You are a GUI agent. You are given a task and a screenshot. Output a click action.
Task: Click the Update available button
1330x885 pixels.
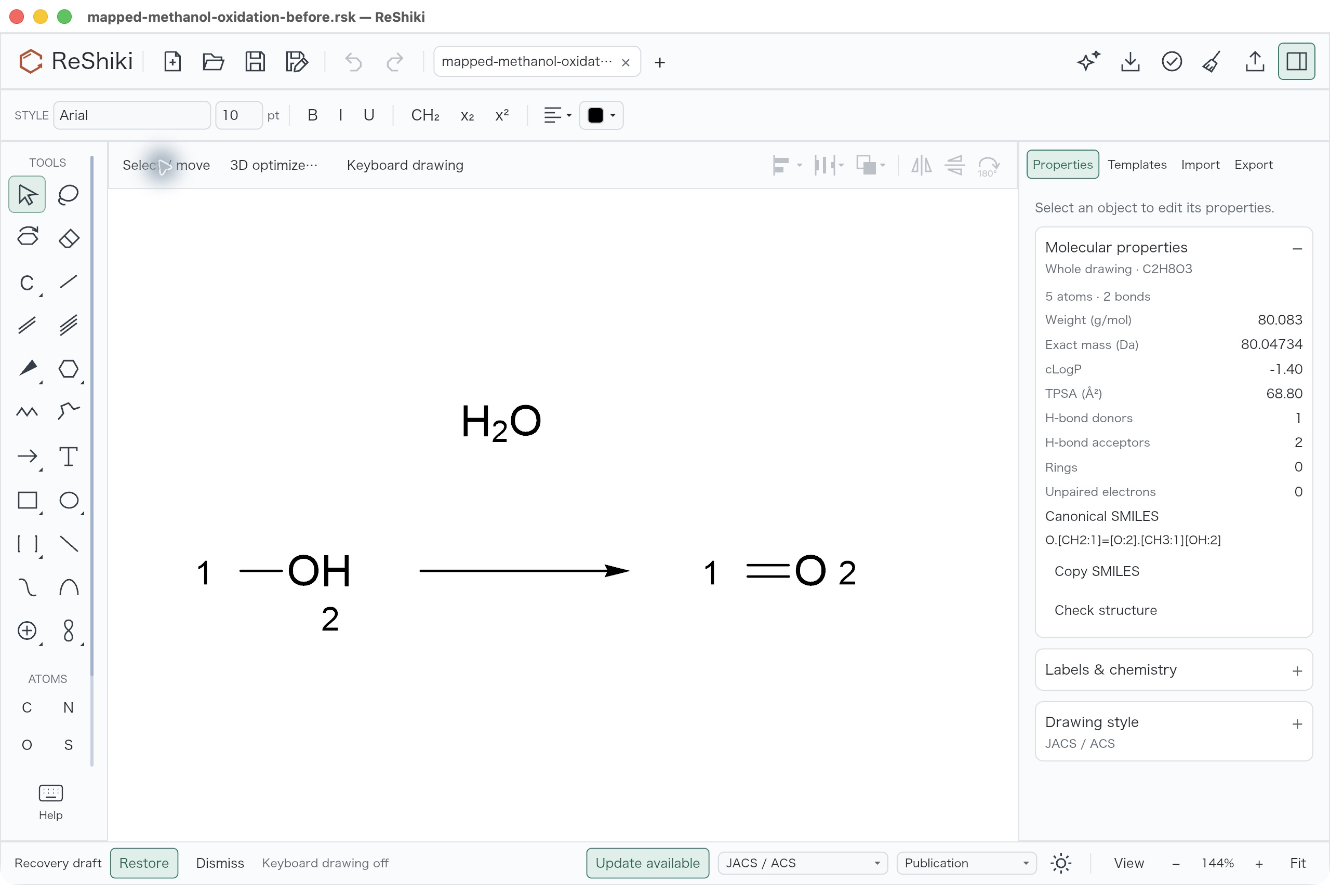(x=647, y=863)
